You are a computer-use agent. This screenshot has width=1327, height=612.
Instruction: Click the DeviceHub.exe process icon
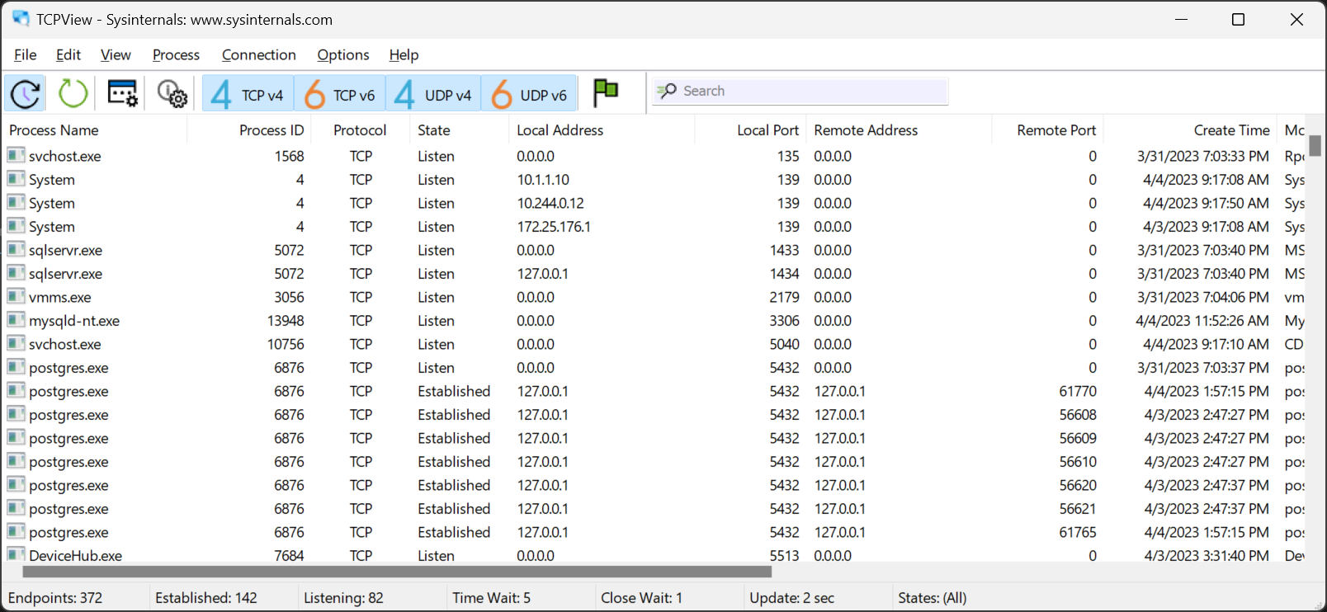click(x=16, y=554)
